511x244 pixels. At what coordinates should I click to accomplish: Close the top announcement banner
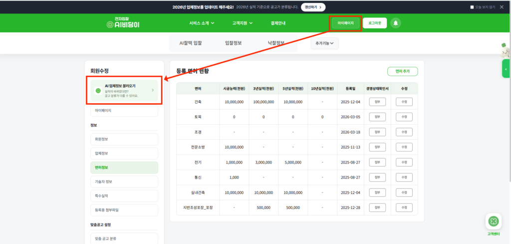(x=502, y=7)
